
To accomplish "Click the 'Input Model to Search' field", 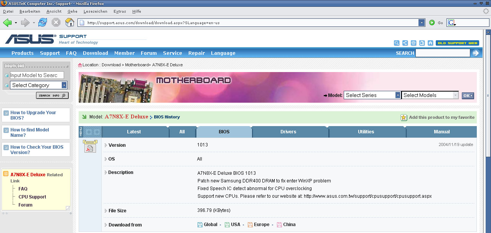I will [37, 75].
